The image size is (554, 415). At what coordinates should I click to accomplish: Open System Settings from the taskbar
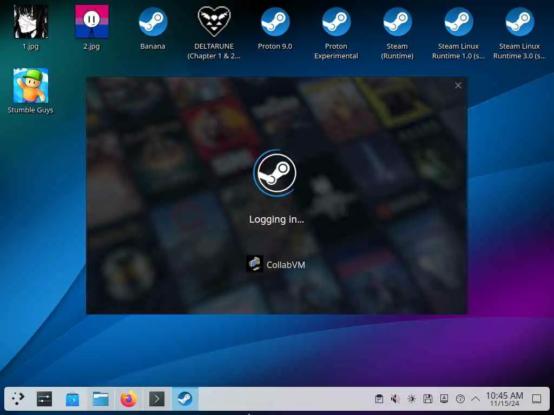click(x=44, y=399)
